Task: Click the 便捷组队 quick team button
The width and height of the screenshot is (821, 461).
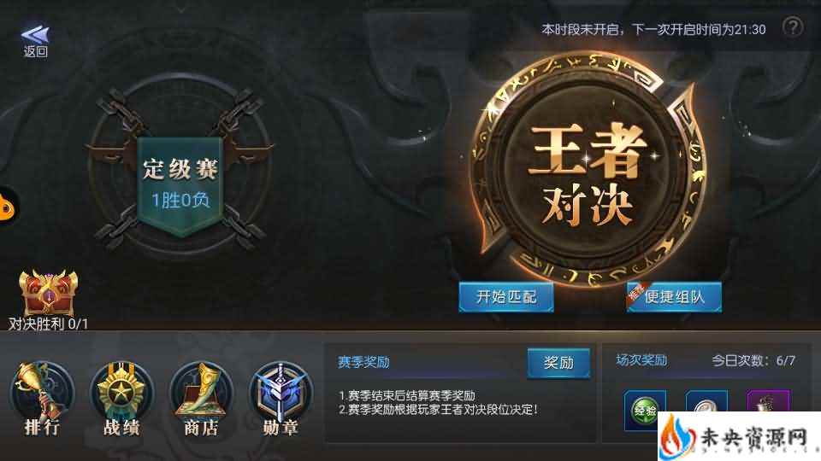Action: [x=674, y=297]
